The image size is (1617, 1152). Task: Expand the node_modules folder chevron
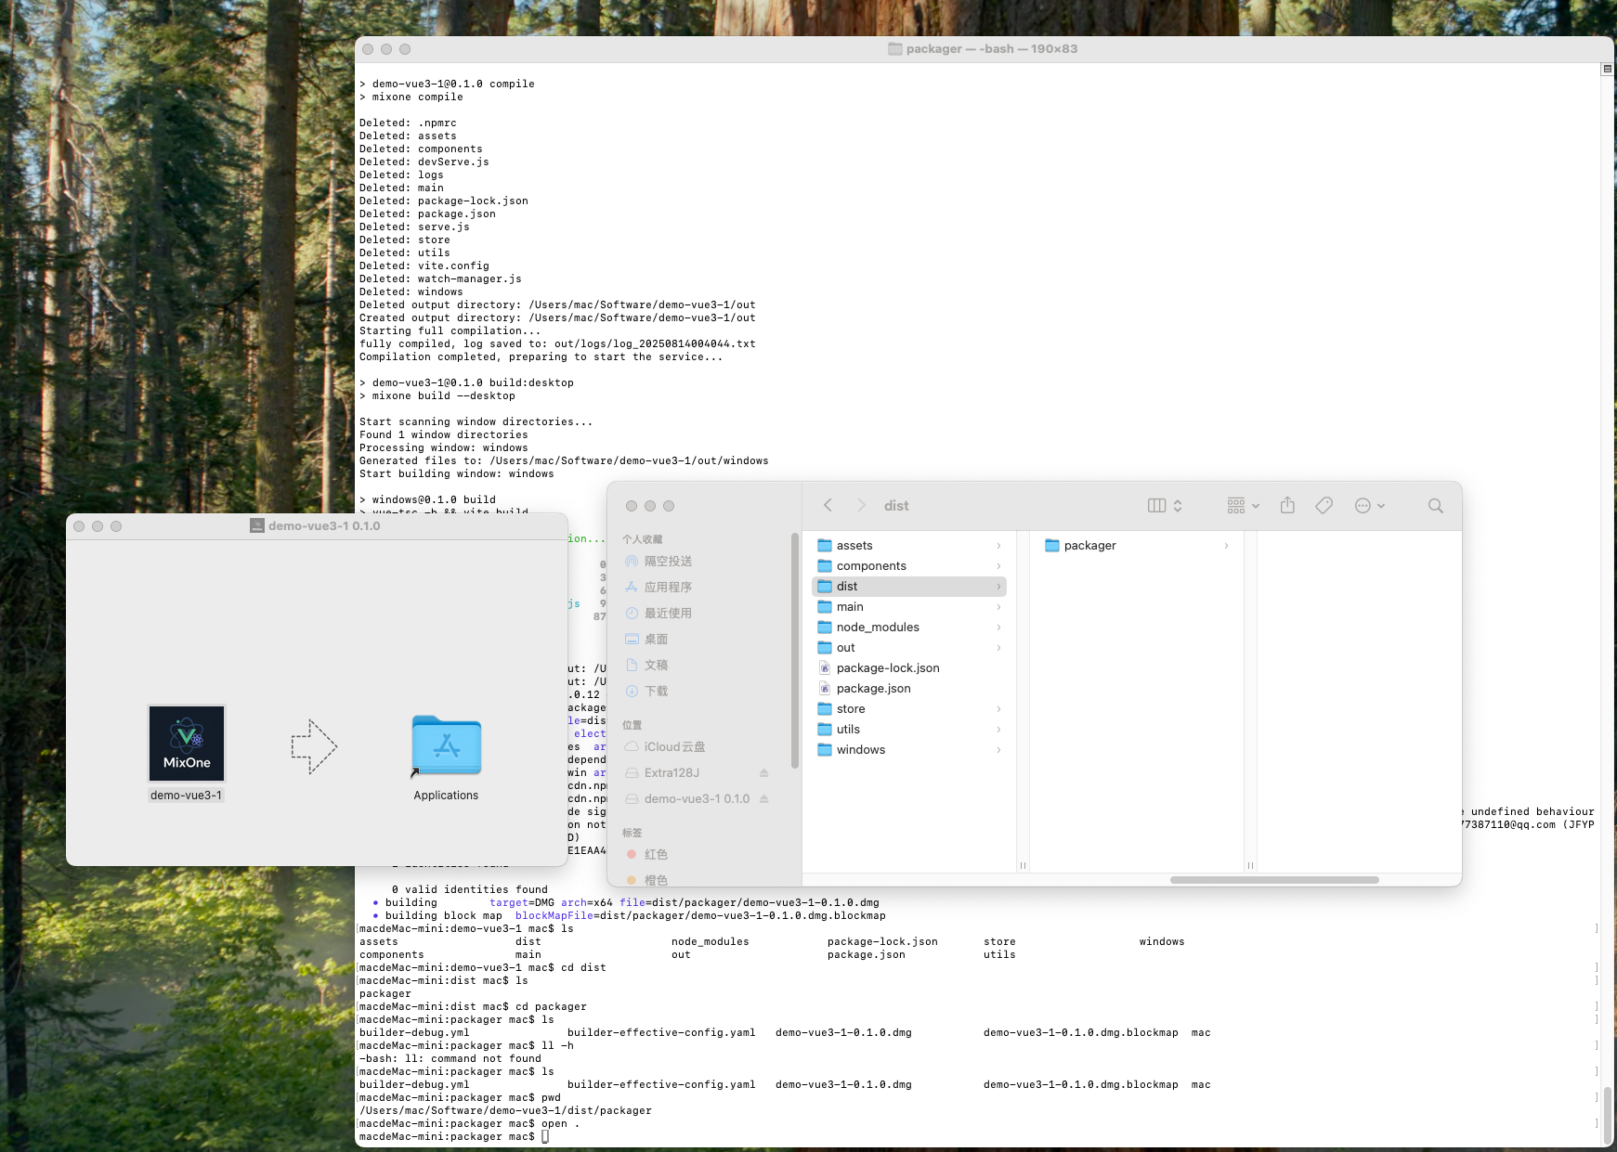coord(998,627)
